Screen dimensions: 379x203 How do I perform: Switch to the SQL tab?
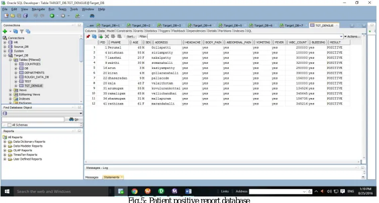point(249,31)
